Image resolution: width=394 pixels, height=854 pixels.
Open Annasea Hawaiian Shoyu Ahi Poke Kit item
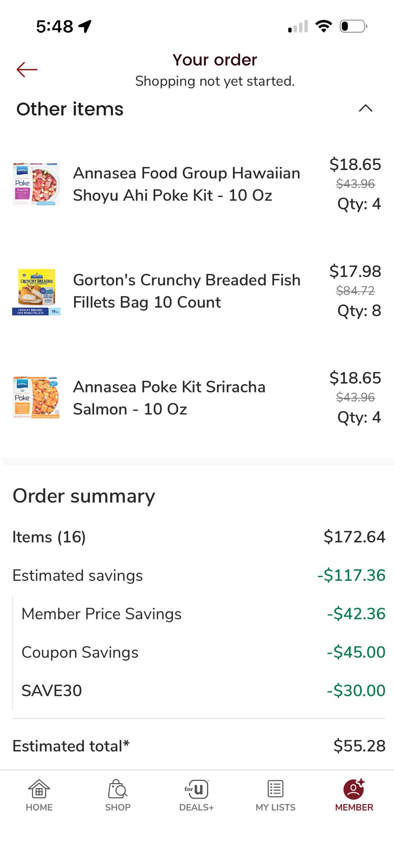coord(186,184)
